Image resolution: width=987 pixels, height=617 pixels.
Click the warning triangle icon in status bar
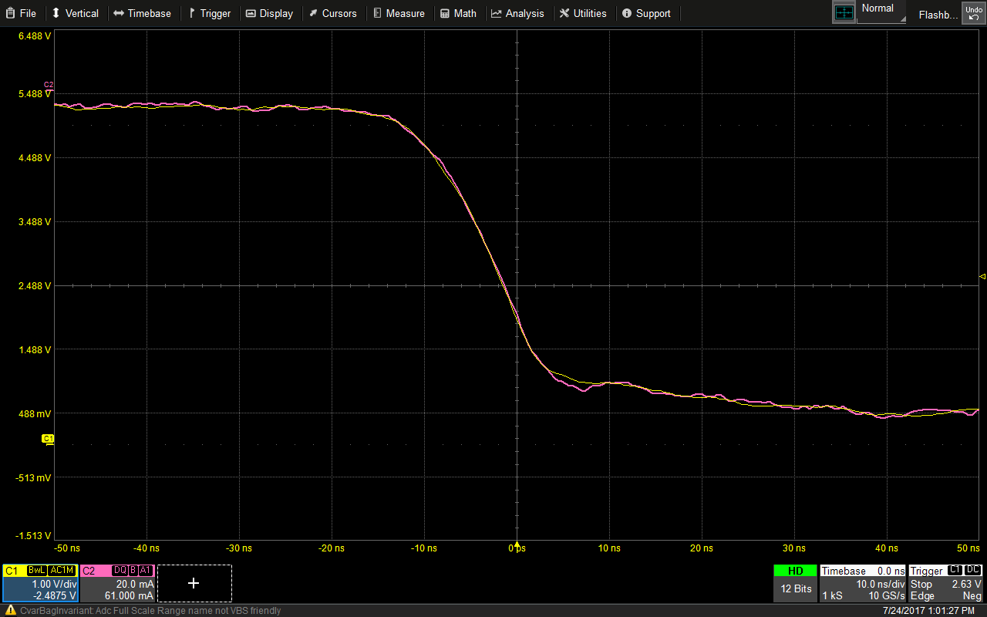(x=10, y=610)
